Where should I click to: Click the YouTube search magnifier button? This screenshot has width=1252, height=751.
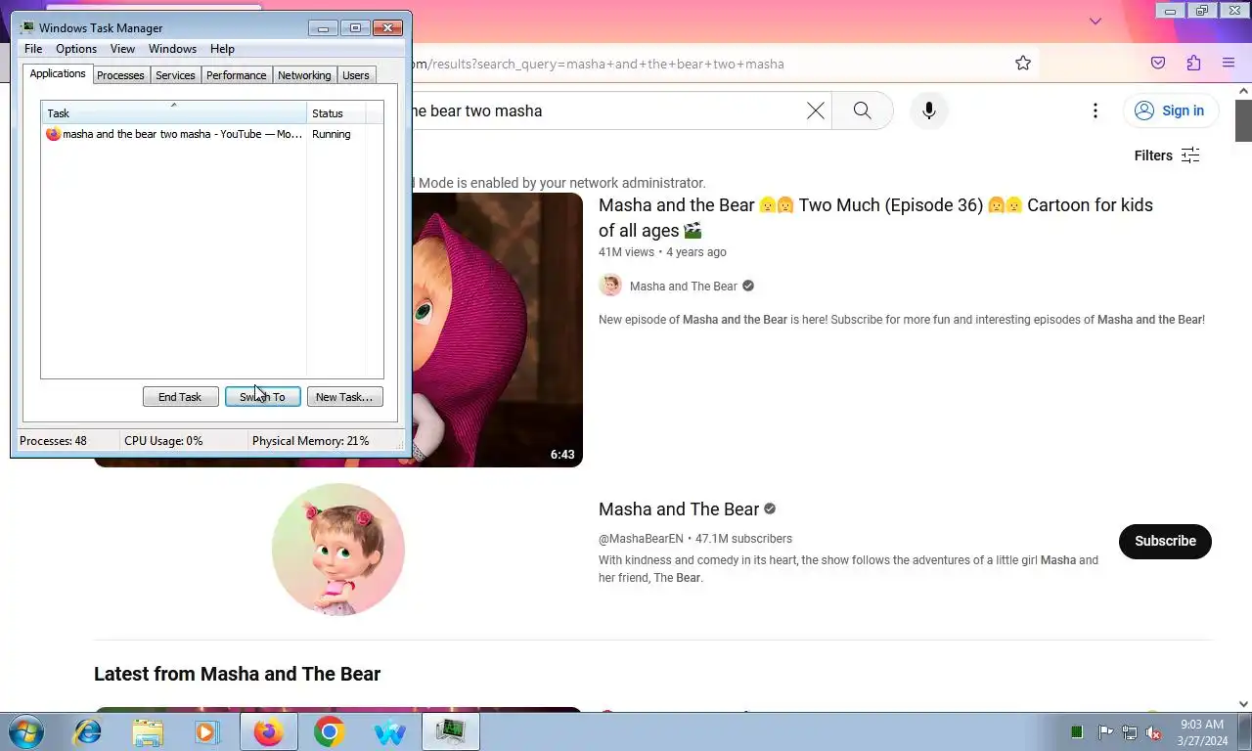(x=862, y=110)
